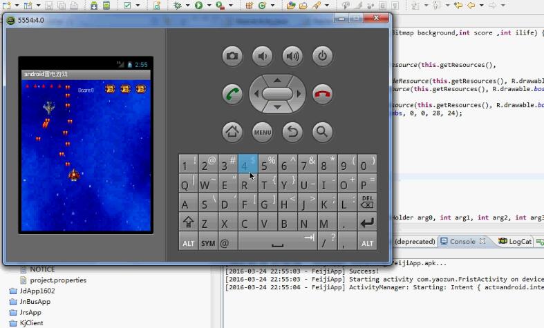Image resolution: width=544 pixels, height=328 pixels.
Task: Raise volume with emulator volume-up button
Action: click(x=292, y=56)
